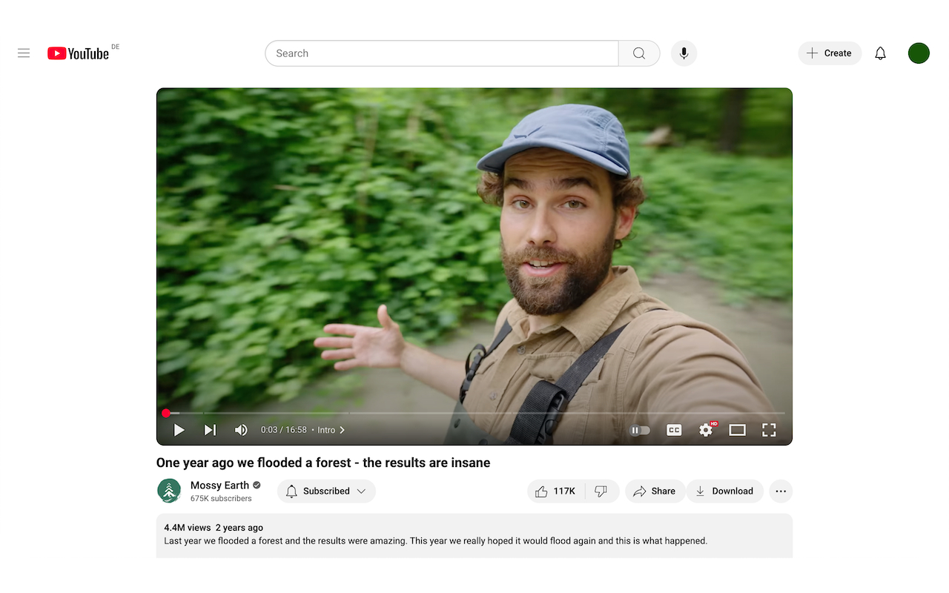Image resolution: width=949 pixels, height=593 pixels.
Task: Toggle the autoplay switch
Action: [x=640, y=430]
